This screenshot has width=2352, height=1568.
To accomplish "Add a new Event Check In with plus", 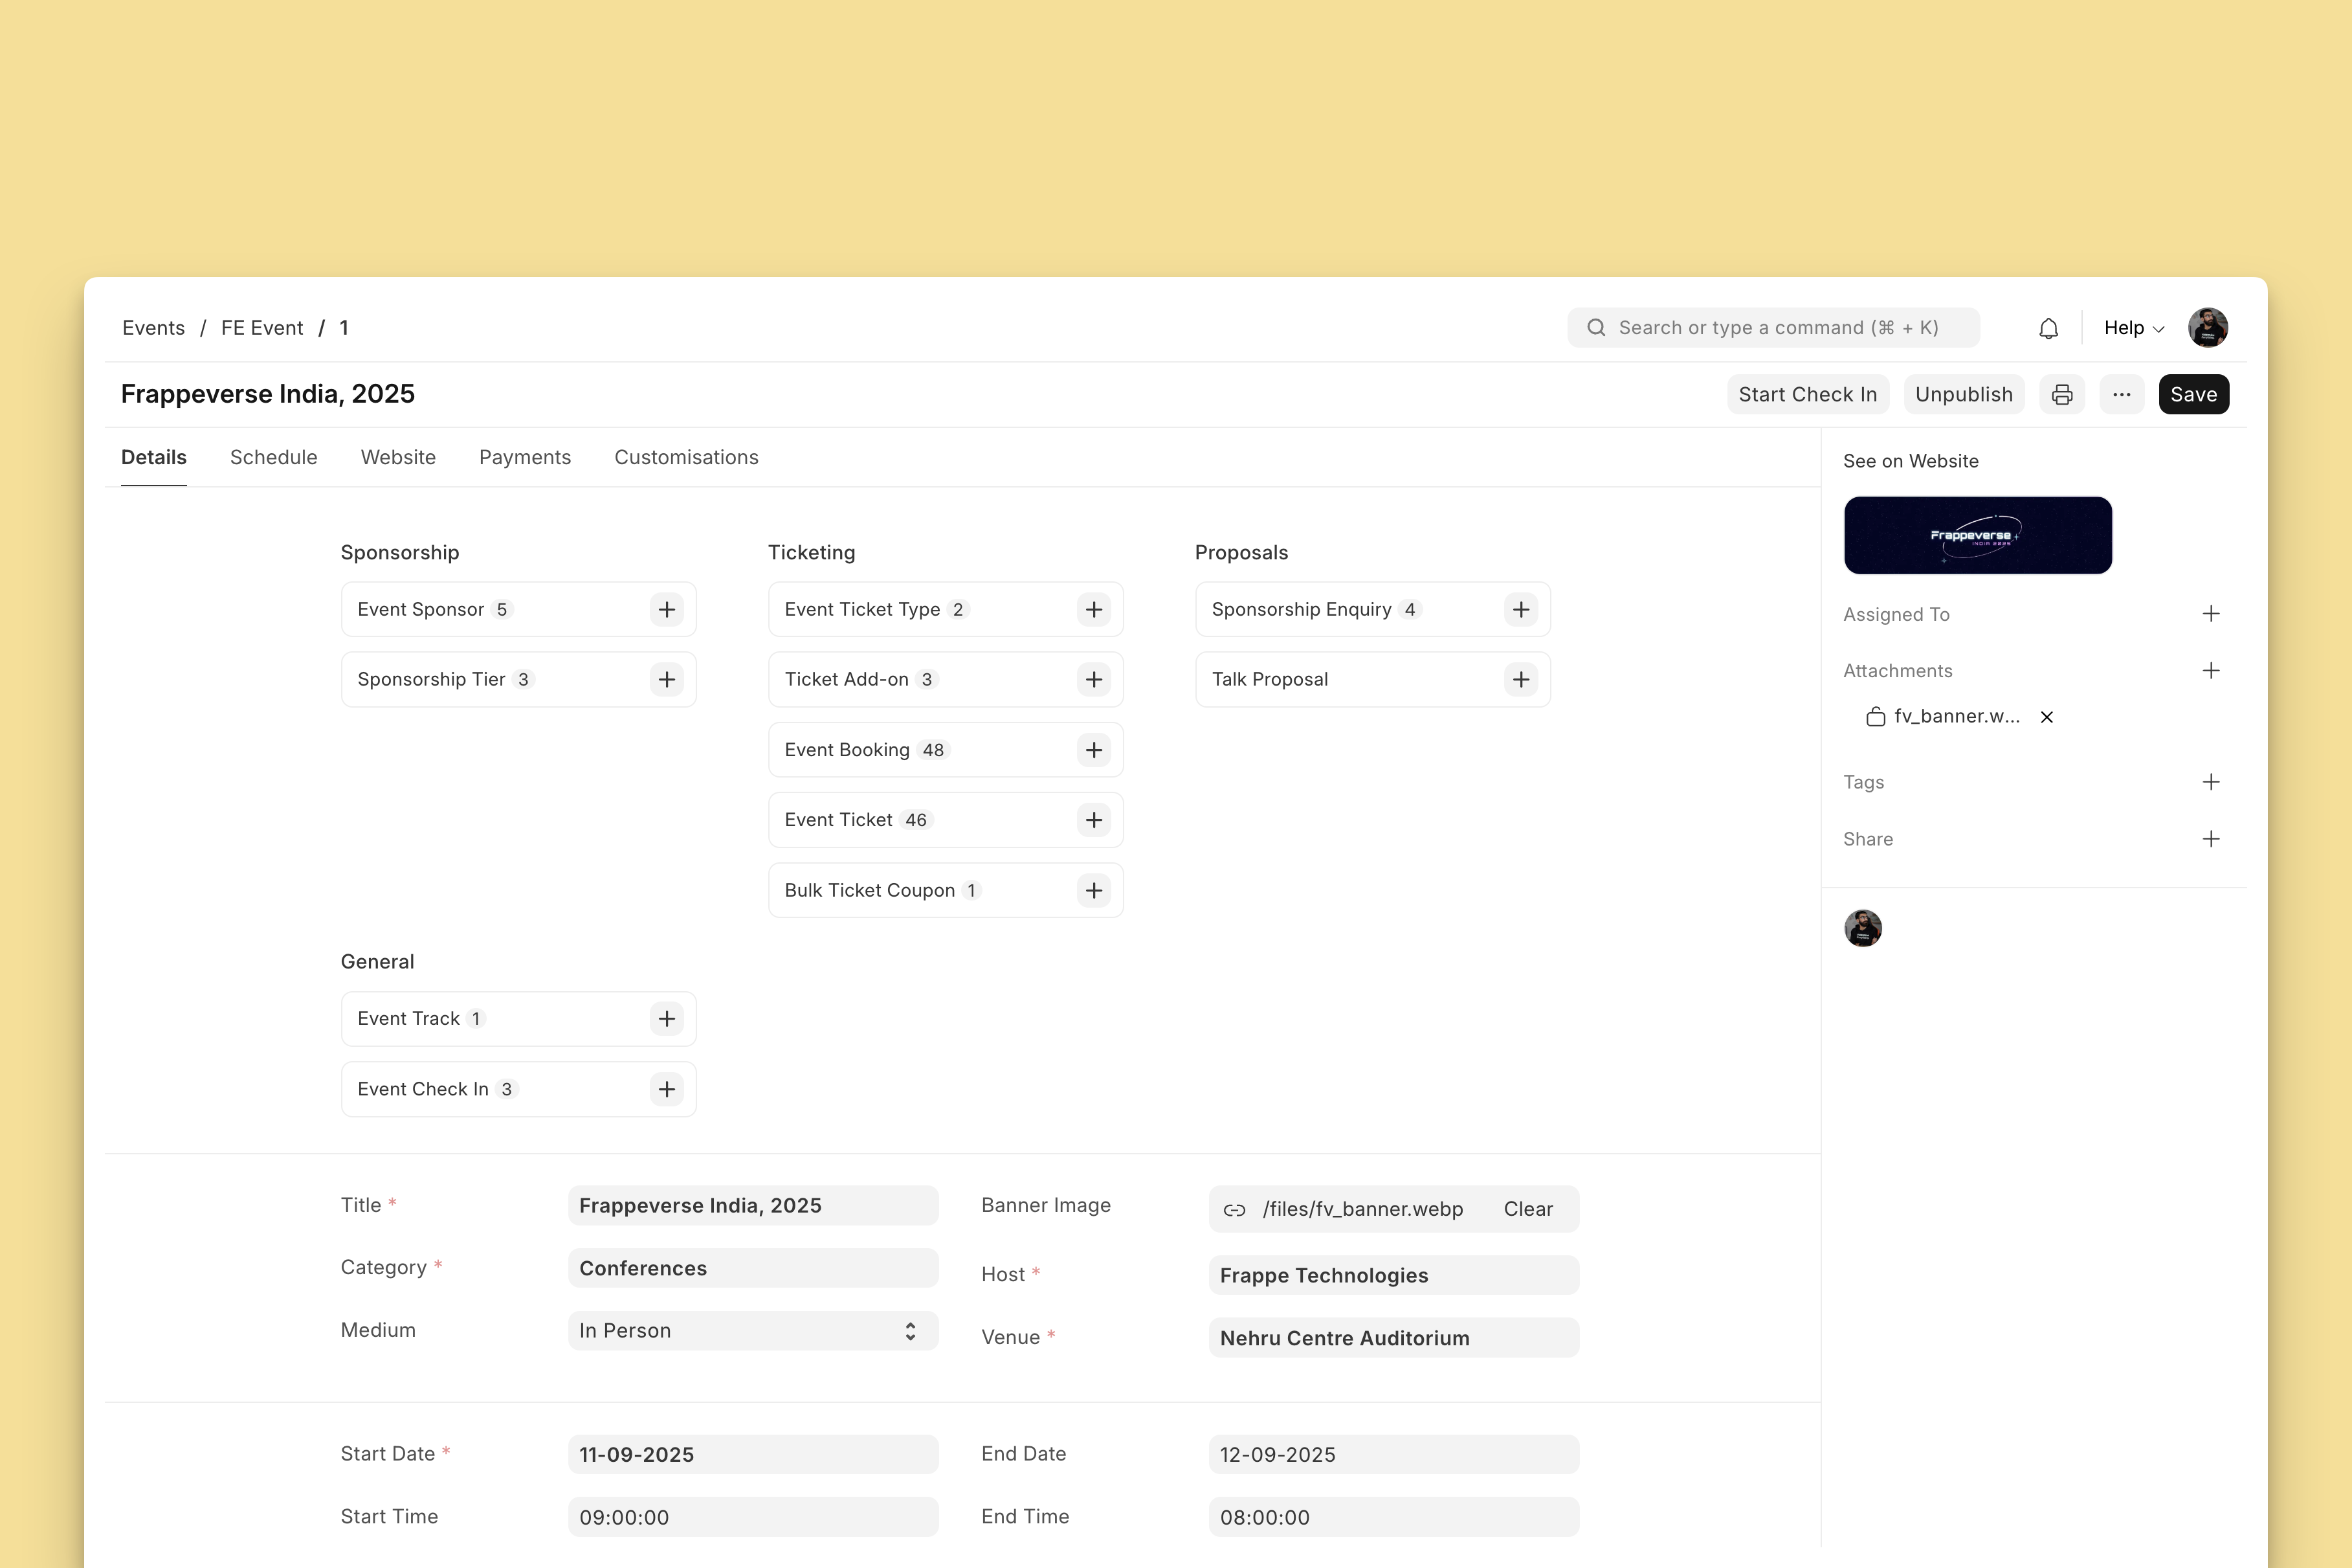I will point(667,1089).
